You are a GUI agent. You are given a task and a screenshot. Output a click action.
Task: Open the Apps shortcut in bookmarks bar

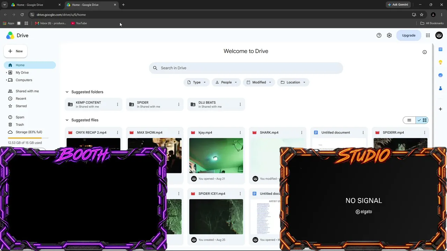[8, 23]
